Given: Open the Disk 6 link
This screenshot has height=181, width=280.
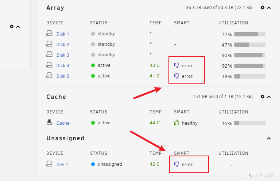Looking at the screenshot, I should (x=63, y=76).
